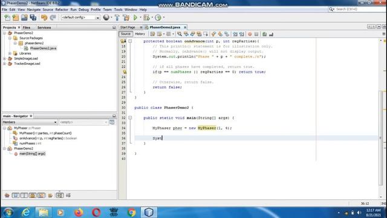Click the Build Project hammer icon
This screenshot has width=387, height=218.
pos(117,18)
